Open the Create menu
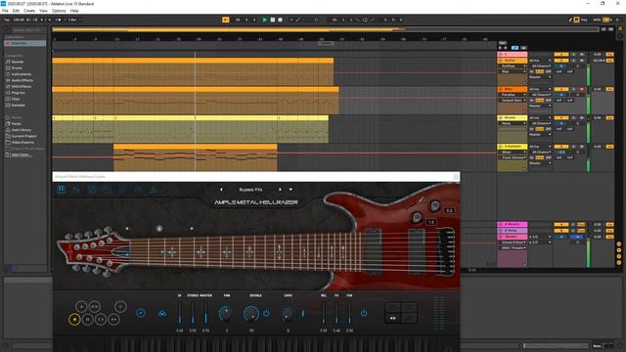Viewport: 626px width, 352px height. pyautogui.click(x=29, y=11)
